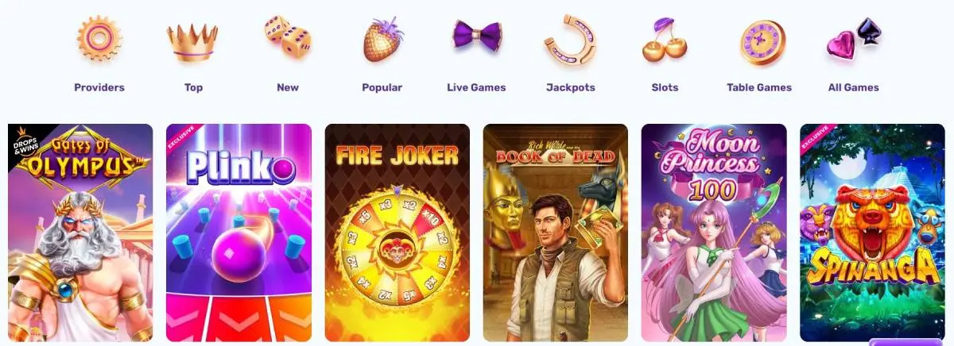The width and height of the screenshot is (954, 346).
Task: Open the Table Games text label
Action: 759,87
